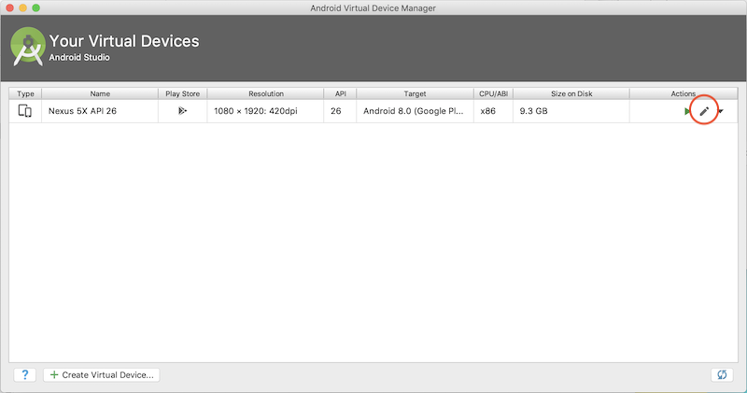Click the phone/tablet device type icon
Image resolution: width=747 pixels, height=393 pixels.
pos(25,111)
